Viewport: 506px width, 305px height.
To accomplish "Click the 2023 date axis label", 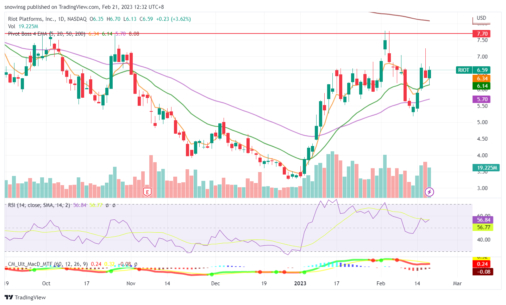I will pyautogui.click(x=300, y=283).
